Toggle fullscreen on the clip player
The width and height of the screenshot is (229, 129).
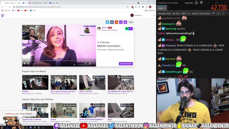tap(93, 64)
